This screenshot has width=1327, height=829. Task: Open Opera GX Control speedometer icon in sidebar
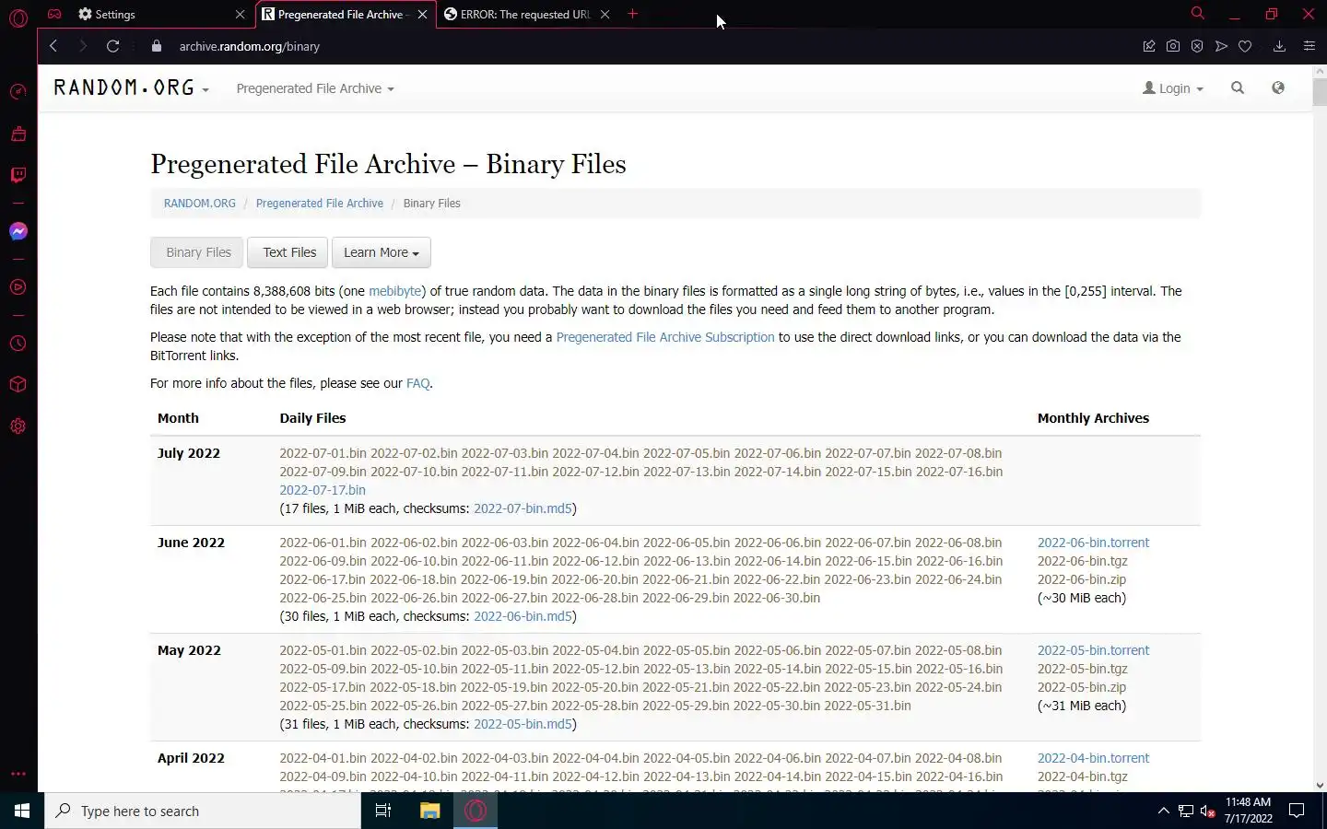click(x=18, y=91)
